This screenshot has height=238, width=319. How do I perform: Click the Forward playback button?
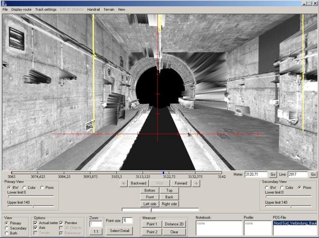click(x=181, y=183)
